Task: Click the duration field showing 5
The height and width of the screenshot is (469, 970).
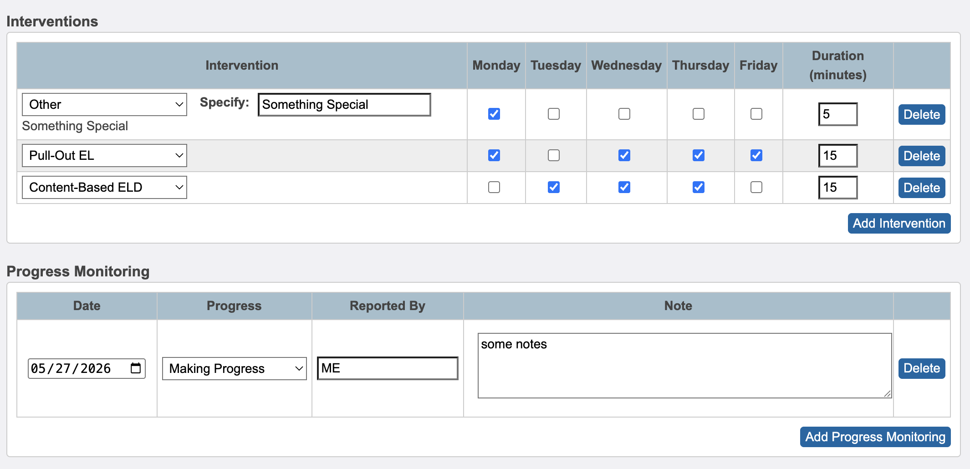Action: pos(838,114)
